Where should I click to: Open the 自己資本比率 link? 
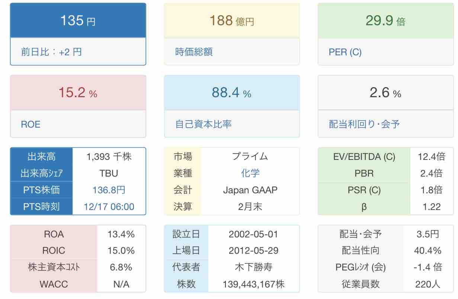(203, 124)
